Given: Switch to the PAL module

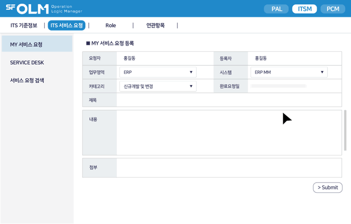Looking at the screenshot, I should 276,9.
